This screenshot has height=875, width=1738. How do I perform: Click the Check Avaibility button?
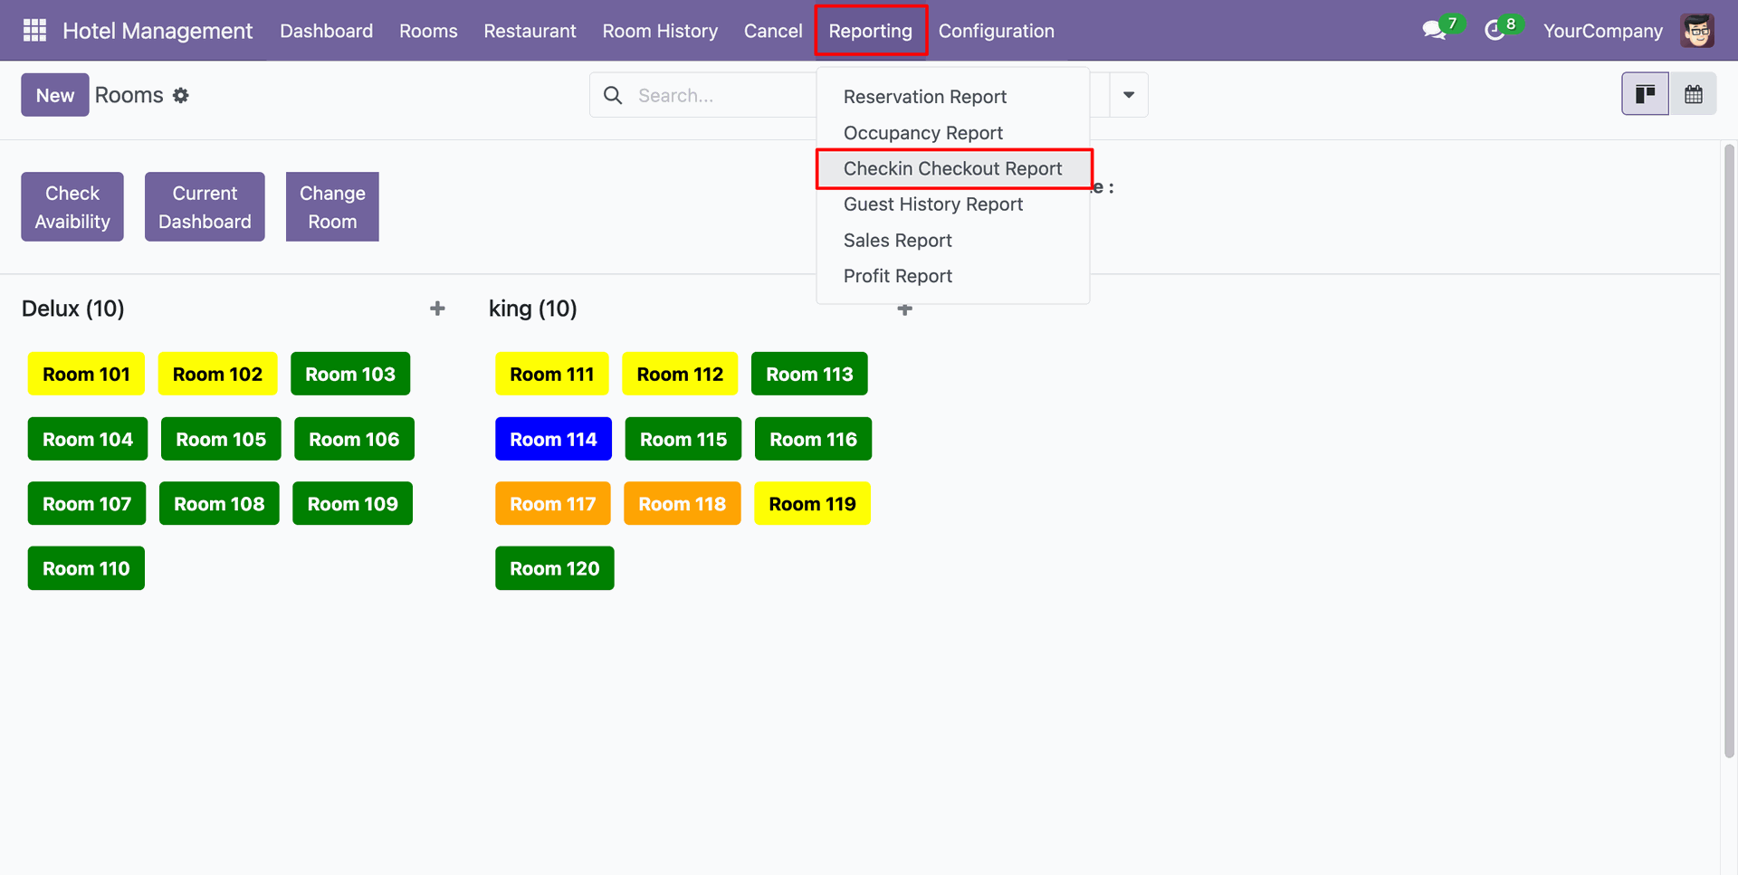[72, 207]
